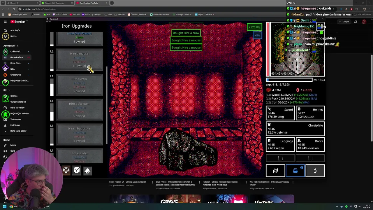Click the iron ore rock to mine
This screenshot has height=210, width=373.
coord(188,150)
